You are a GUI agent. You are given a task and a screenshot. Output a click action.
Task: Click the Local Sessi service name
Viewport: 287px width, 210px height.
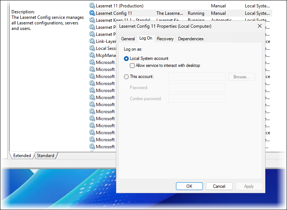pos(106,48)
